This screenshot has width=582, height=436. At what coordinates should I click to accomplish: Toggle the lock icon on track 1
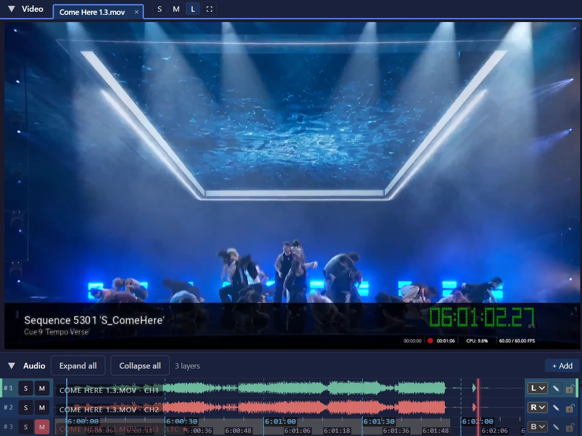coord(570,388)
